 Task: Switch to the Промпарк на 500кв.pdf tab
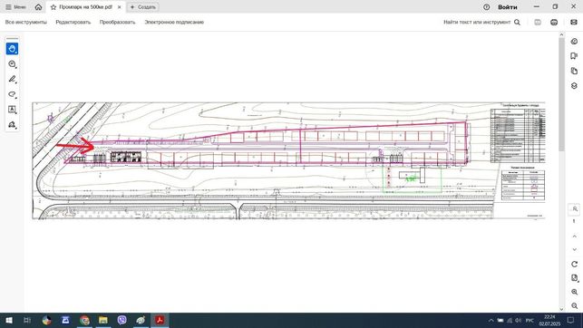coord(85,7)
